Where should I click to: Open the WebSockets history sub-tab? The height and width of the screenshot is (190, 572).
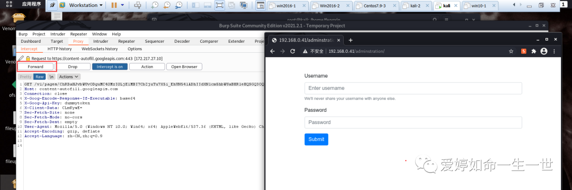100,49
